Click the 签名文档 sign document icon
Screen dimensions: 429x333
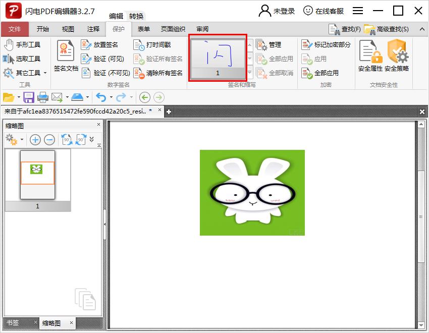click(66, 55)
